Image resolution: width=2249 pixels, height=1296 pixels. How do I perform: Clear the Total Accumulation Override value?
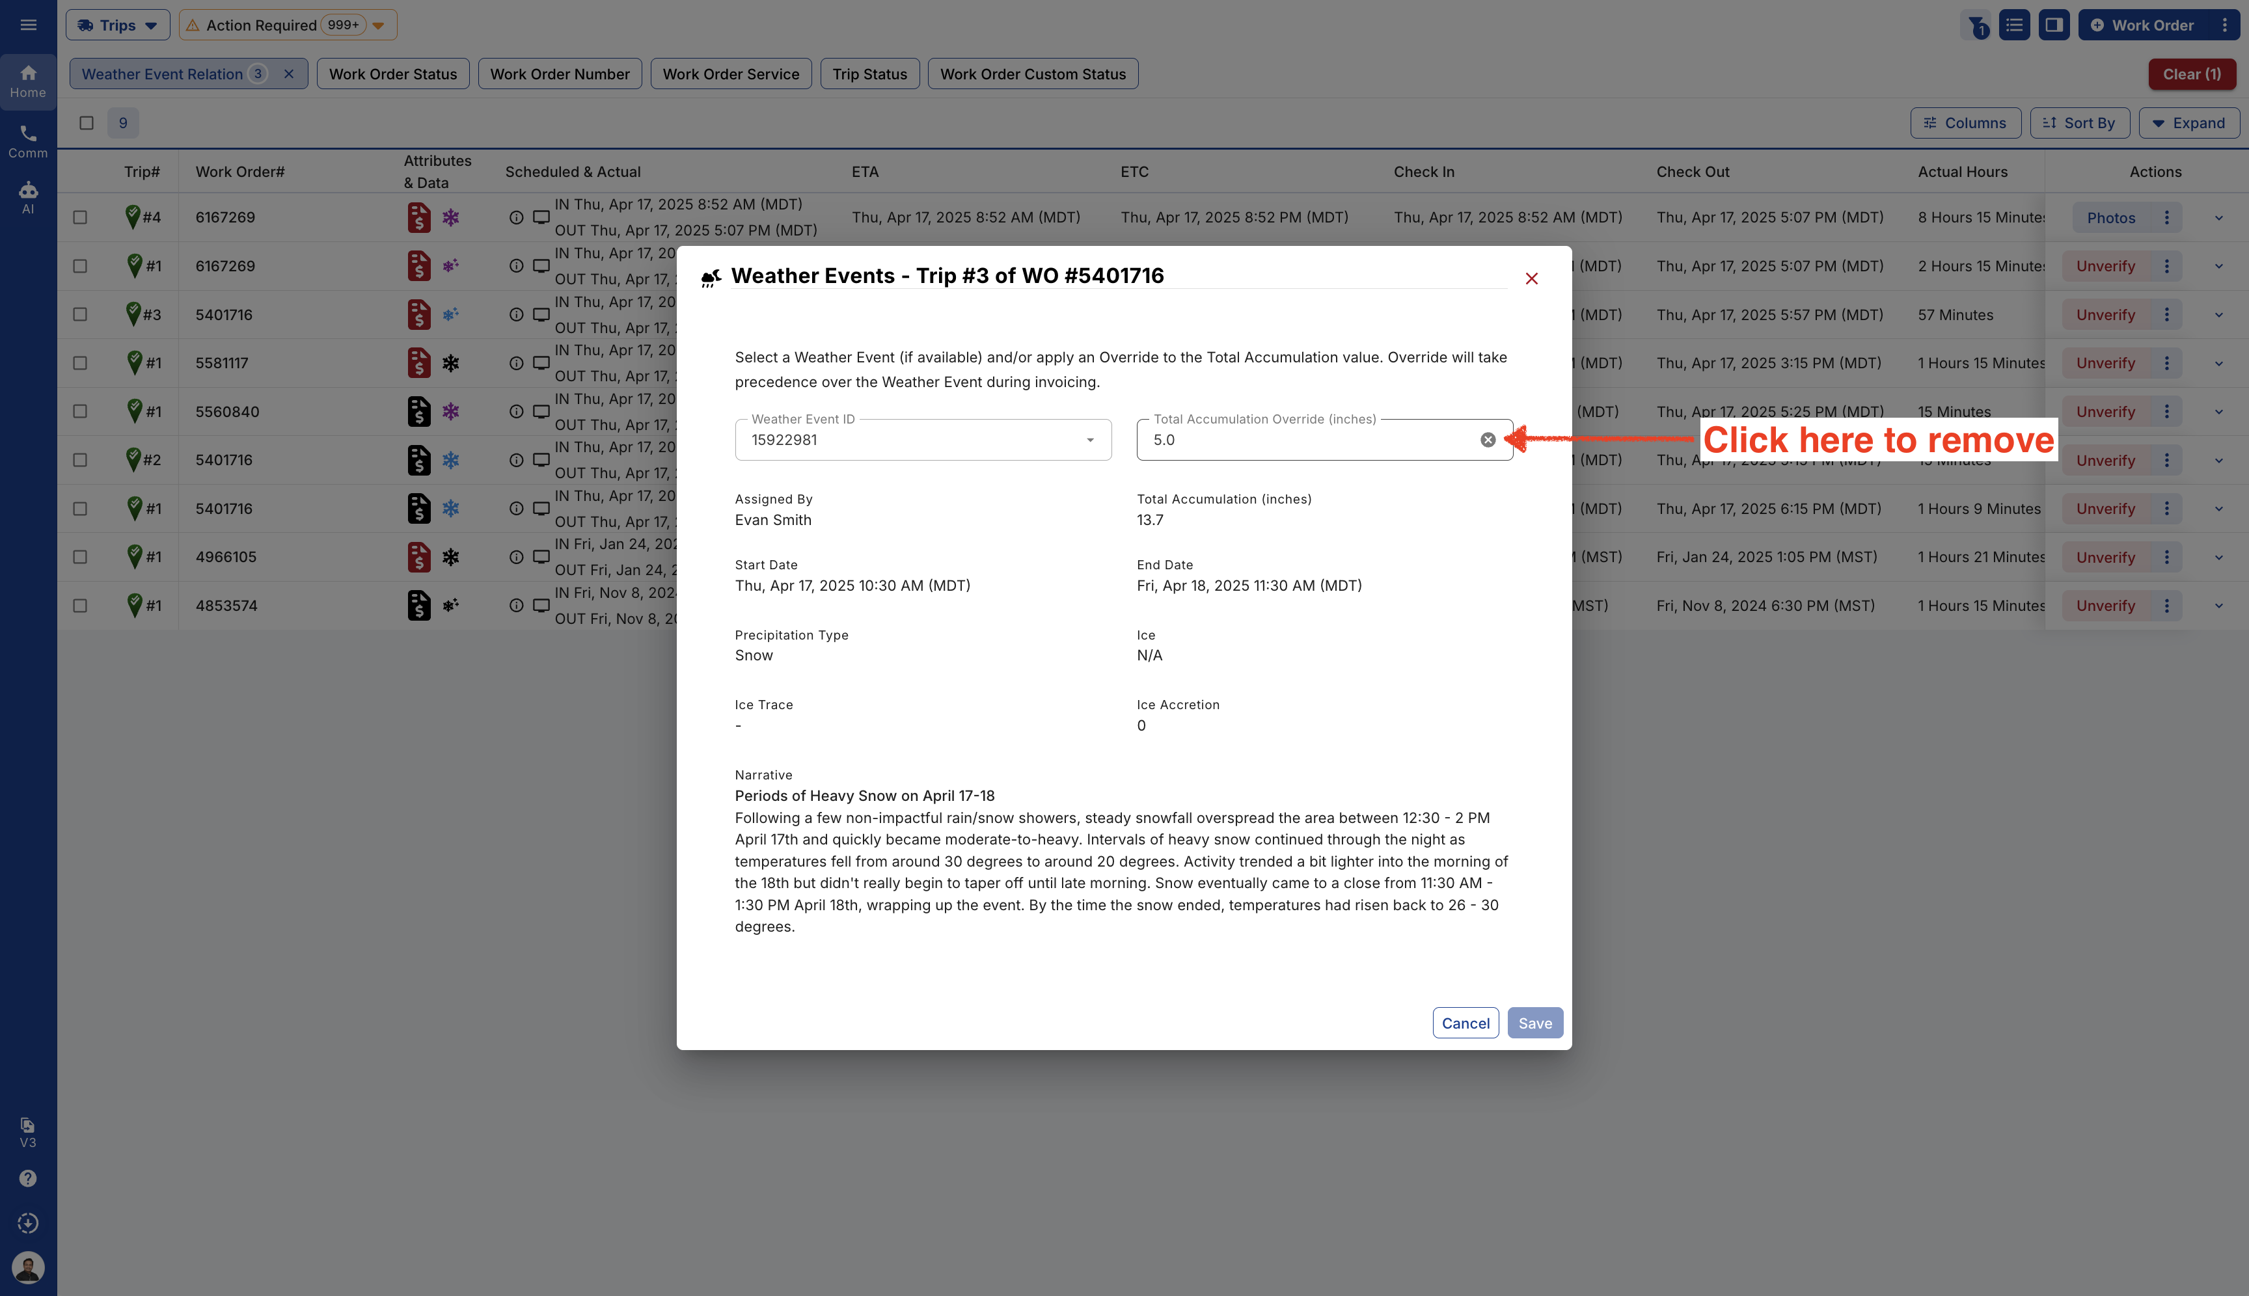tap(1488, 440)
